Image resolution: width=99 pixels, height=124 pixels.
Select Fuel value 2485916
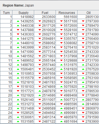49,78
